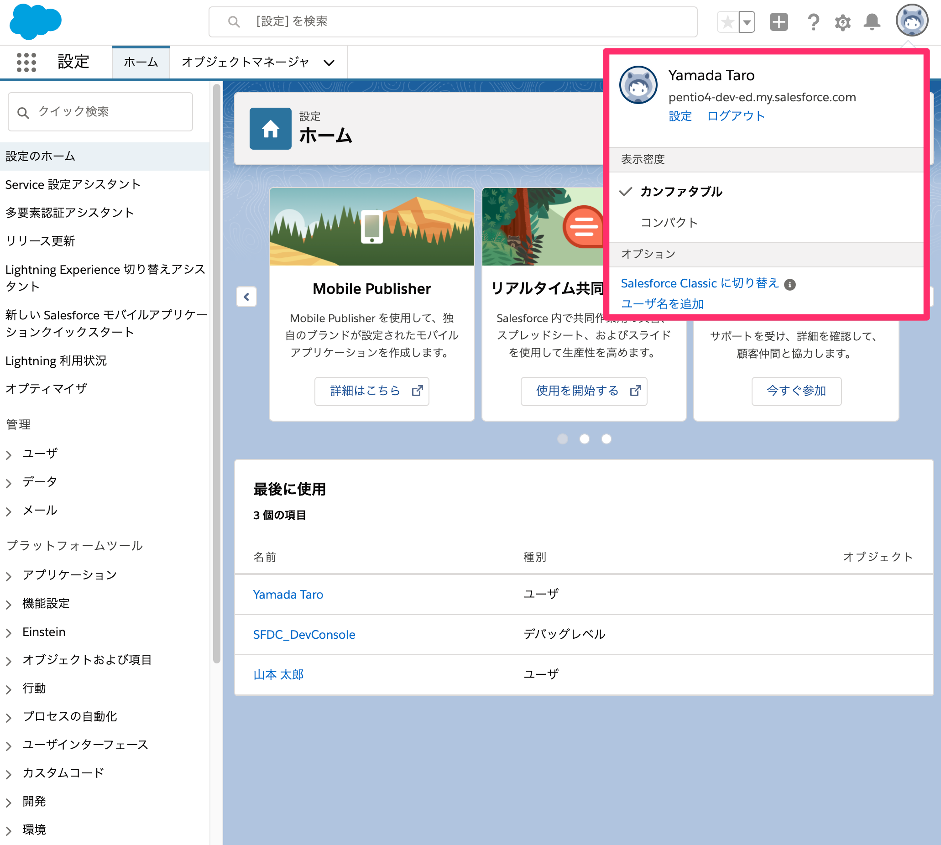Screen dimensions: 941x845
Task: Select the first carousel page dot
Action: 563,439
